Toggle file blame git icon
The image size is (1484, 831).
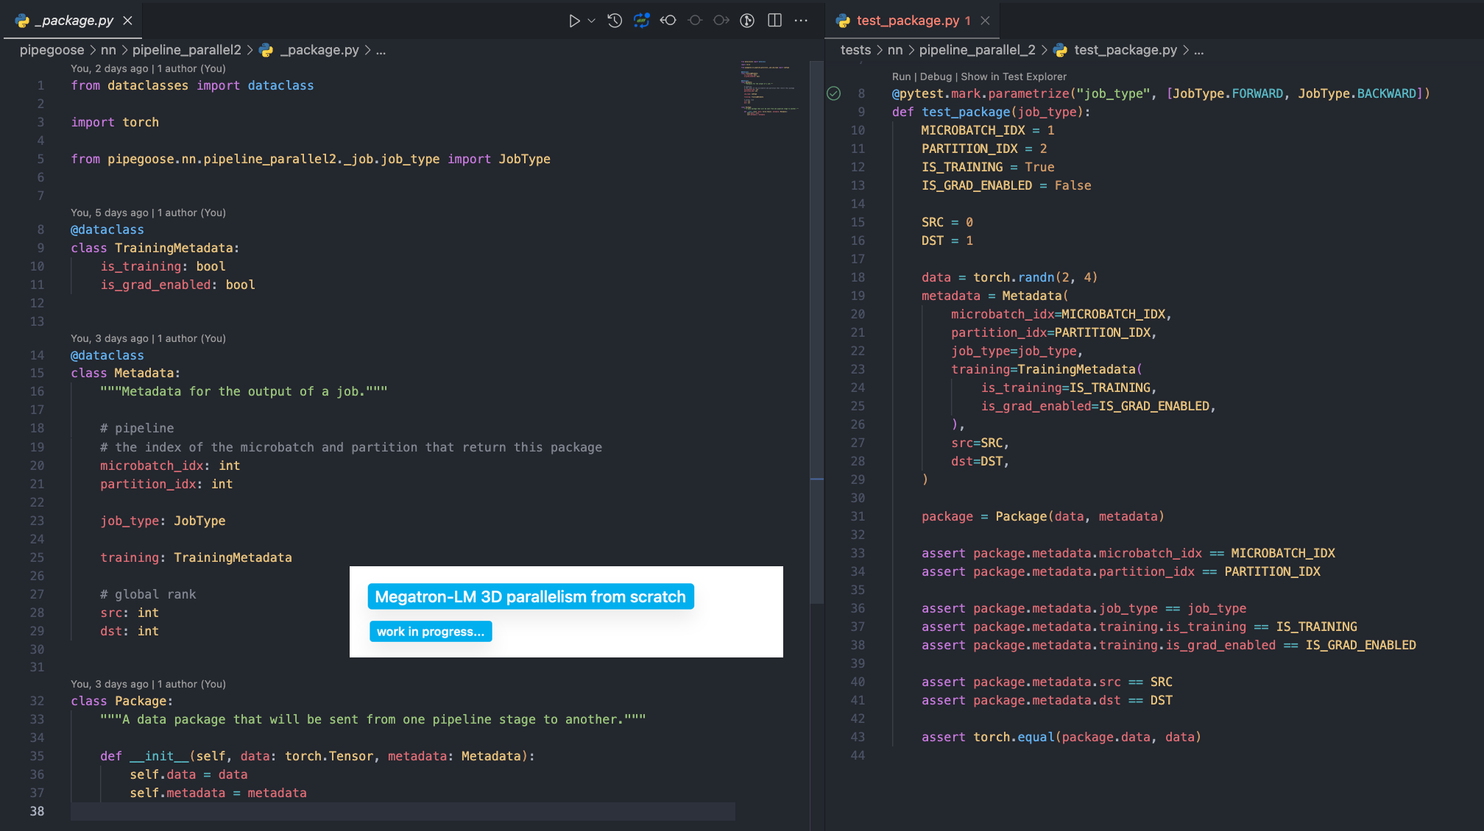[x=747, y=21]
